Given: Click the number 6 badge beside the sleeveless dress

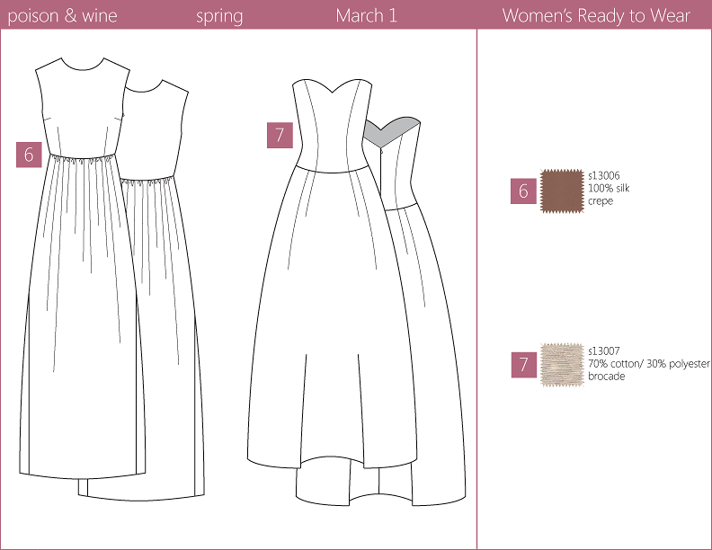Looking at the screenshot, I should click(29, 154).
